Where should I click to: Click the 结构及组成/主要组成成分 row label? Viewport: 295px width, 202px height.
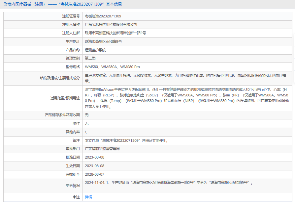tap(60, 78)
